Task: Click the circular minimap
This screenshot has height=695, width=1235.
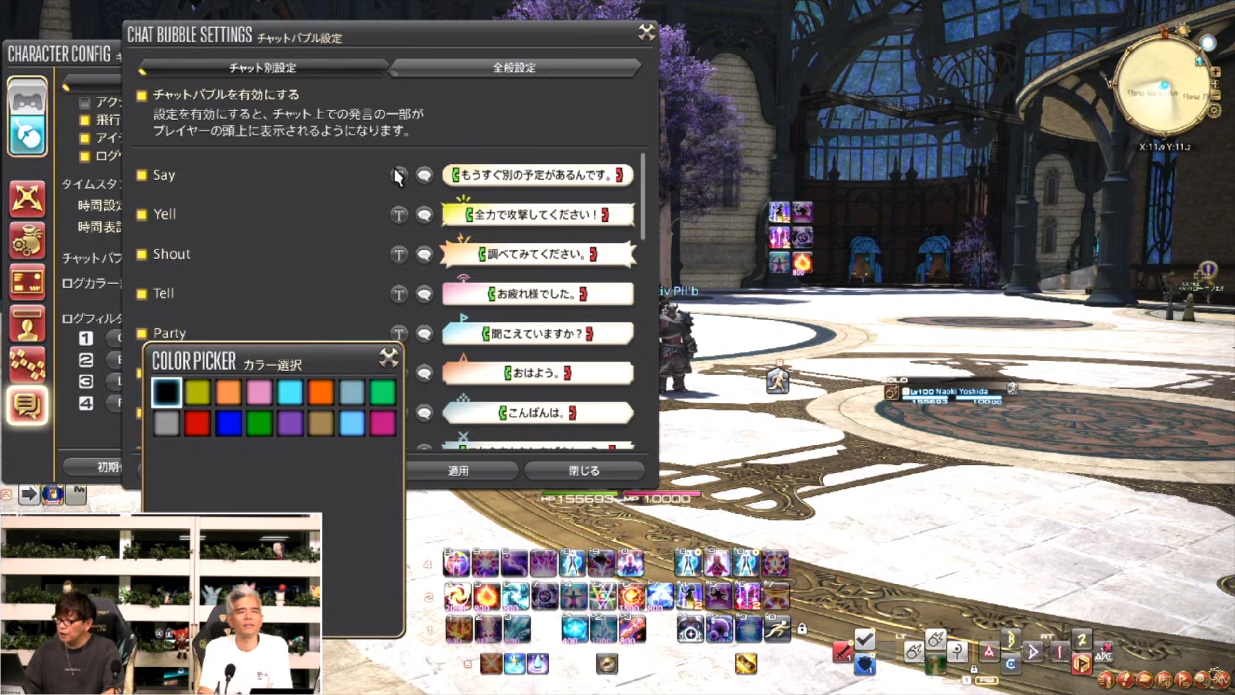Action: pyautogui.click(x=1164, y=86)
